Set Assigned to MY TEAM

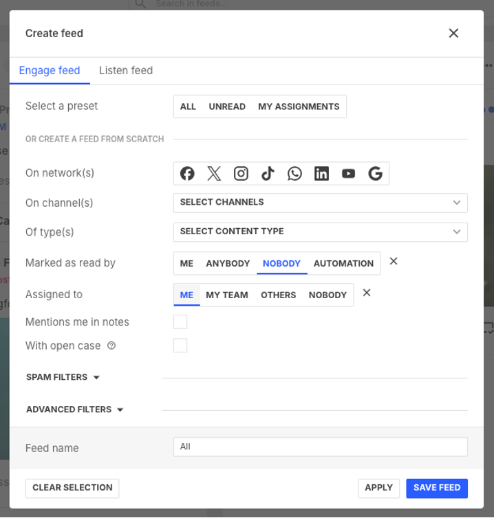point(227,295)
